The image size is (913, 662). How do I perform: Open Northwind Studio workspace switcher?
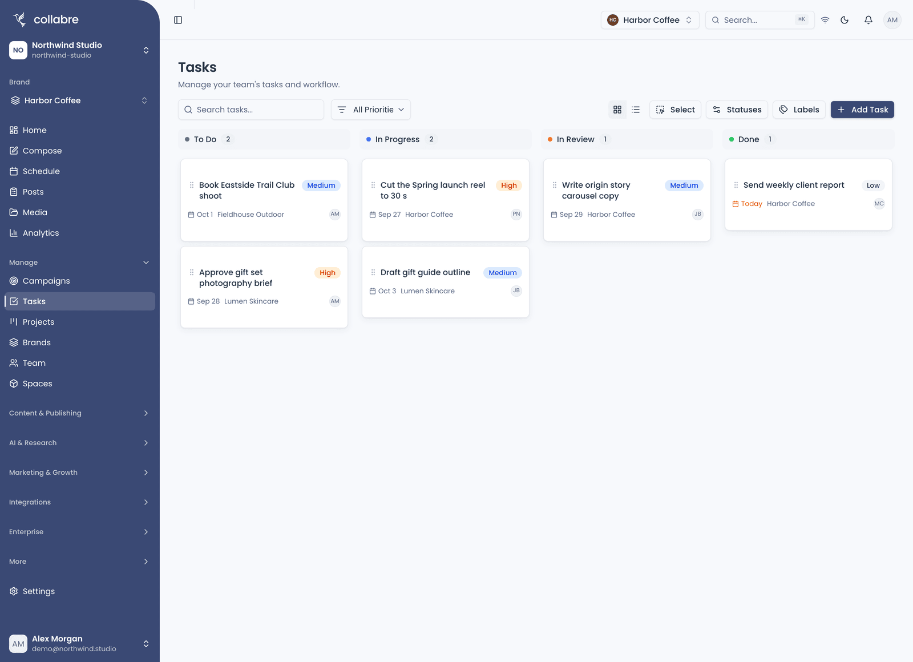tap(80, 50)
